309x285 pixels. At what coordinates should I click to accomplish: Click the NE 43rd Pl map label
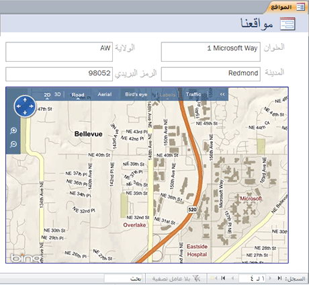pyautogui.click(x=136, y=132)
